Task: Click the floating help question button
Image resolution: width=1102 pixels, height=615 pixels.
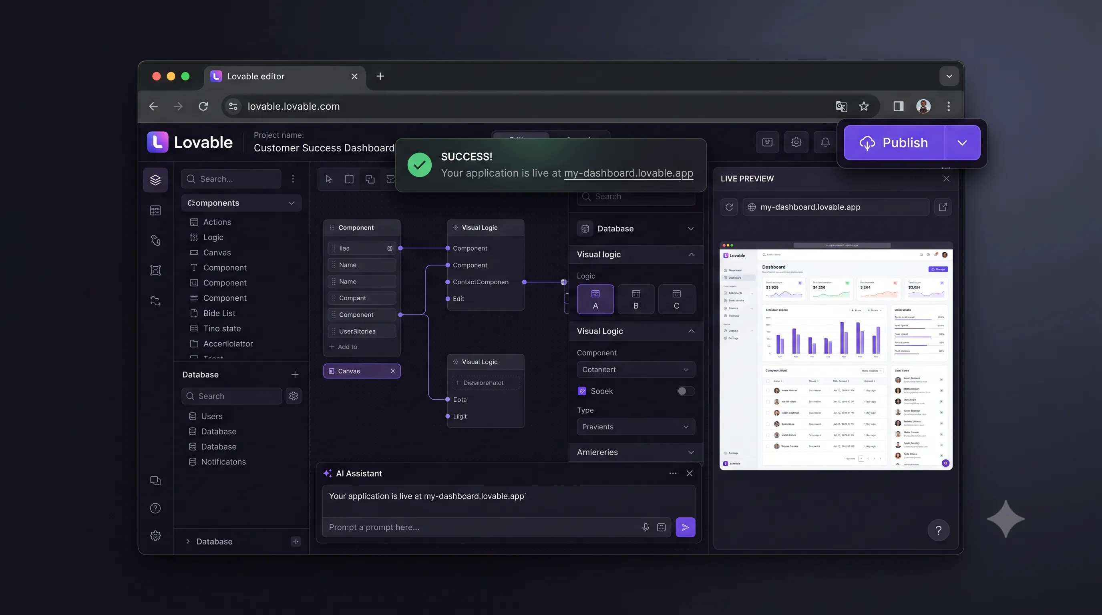Action: tap(939, 531)
